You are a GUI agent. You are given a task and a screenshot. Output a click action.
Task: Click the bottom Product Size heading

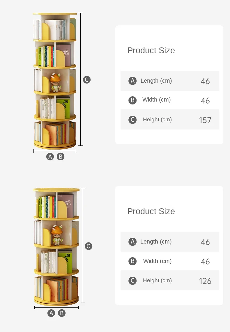pos(151,211)
